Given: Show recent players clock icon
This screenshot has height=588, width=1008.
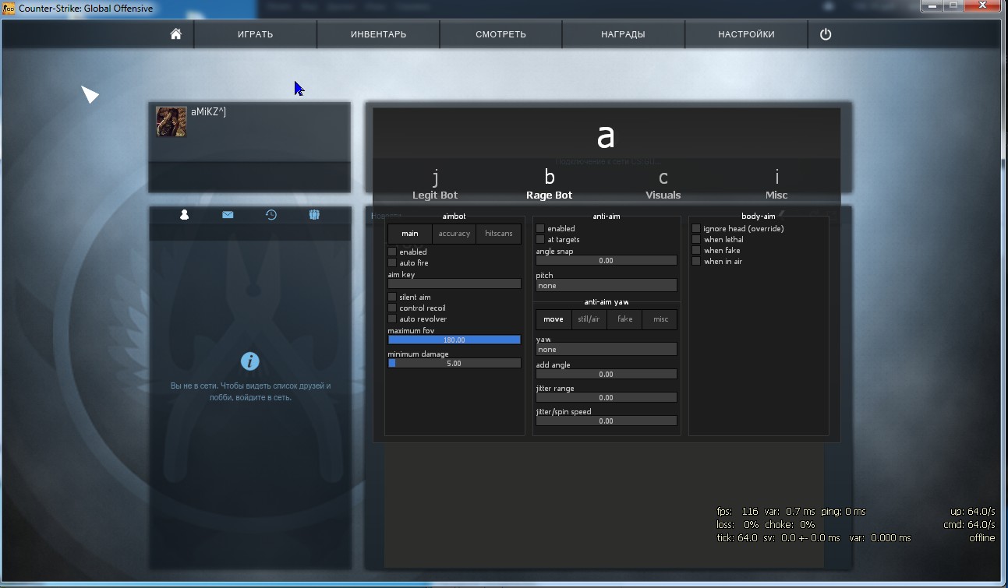Looking at the screenshot, I should tap(271, 215).
